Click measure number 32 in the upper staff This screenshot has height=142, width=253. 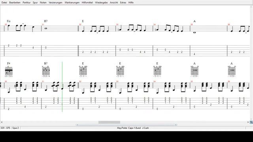click(x=80, y=24)
